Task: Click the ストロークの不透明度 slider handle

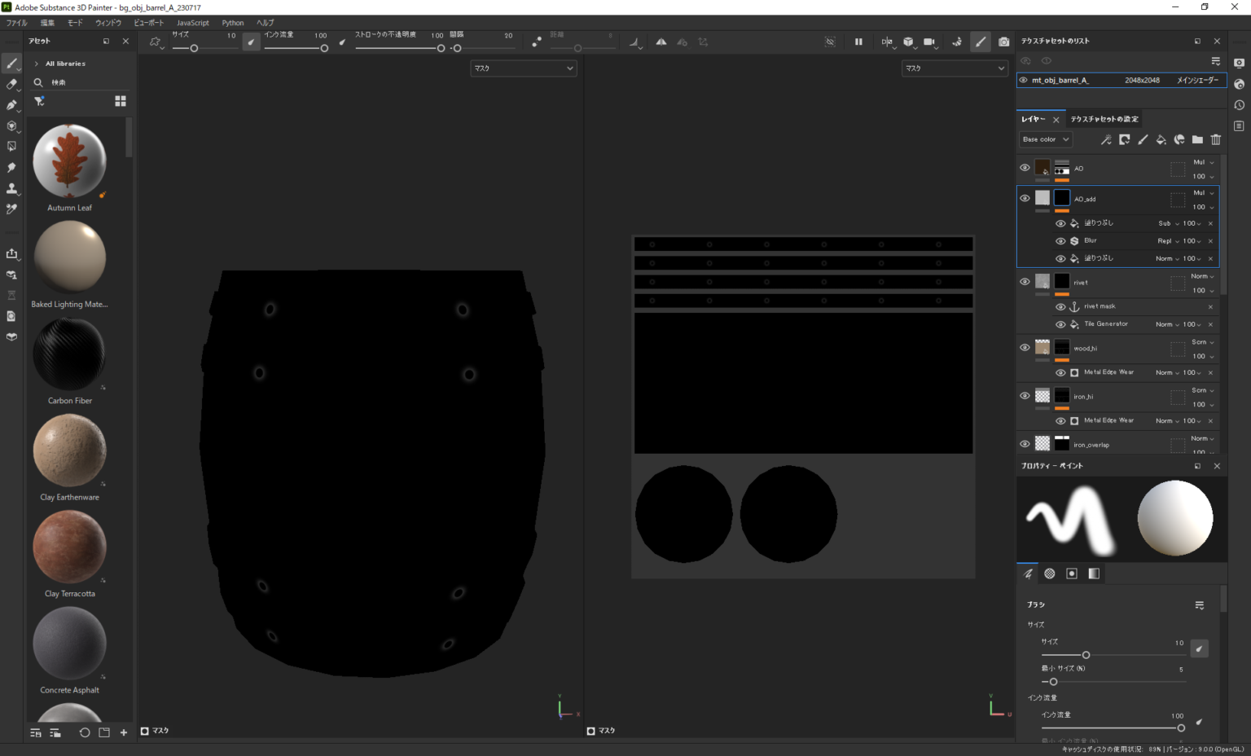Action: click(441, 49)
